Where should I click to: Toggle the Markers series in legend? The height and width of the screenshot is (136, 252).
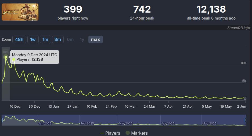pyautogui.click(x=137, y=133)
